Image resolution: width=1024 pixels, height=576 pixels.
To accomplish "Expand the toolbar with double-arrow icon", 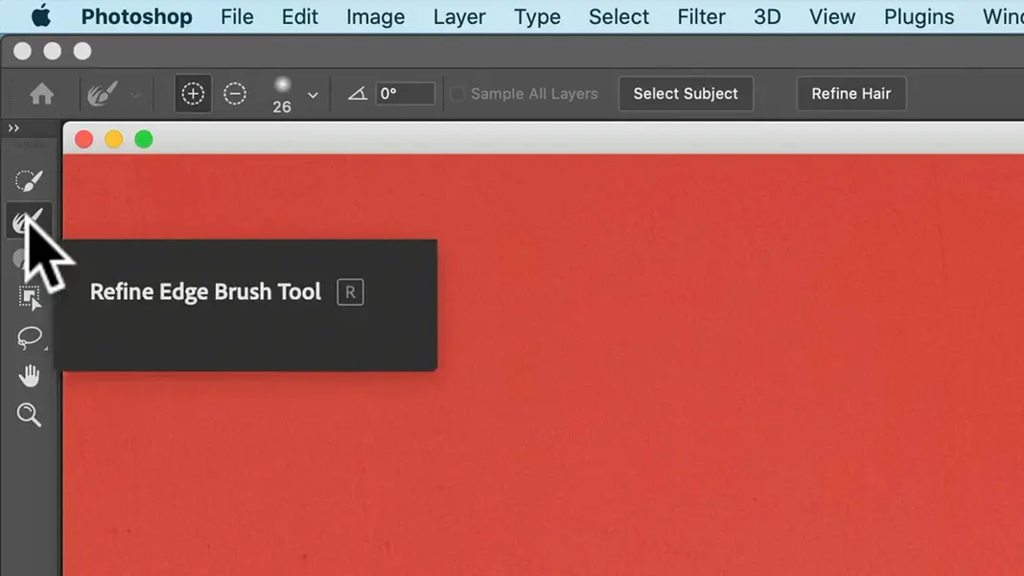I will (13, 128).
